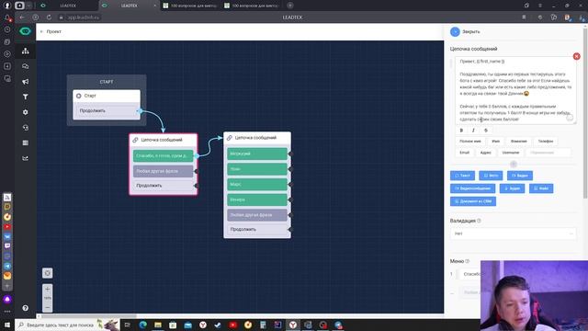Open the analytics chart sidebar icon
588x331 pixels.
coord(25,158)
